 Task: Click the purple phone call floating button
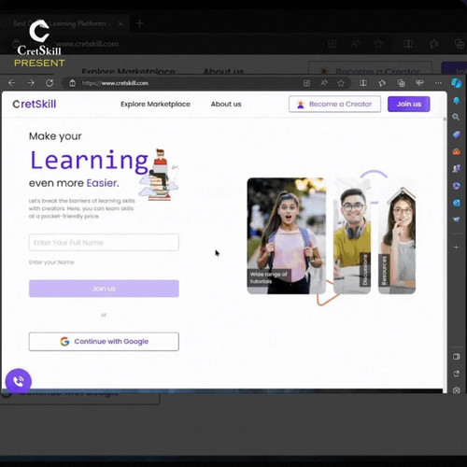point(19,381)
